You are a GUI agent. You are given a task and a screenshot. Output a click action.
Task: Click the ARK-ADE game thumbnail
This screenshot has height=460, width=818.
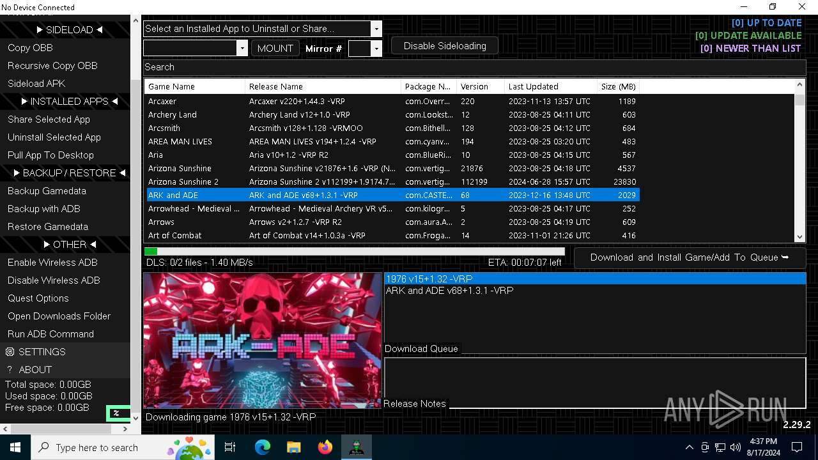pyautogui.click(x=262, y=341)
